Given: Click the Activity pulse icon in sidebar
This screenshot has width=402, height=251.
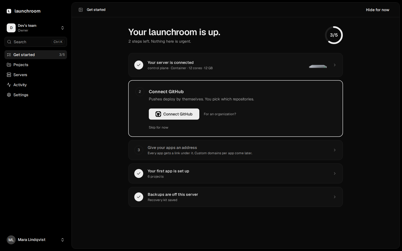Looking at the screenshot, I should [9, 85].
